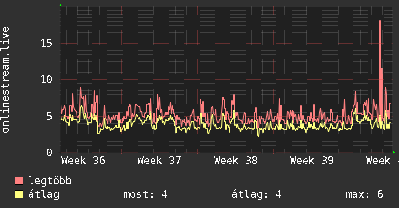Click the Week 38 axis label

pos(236,161)
